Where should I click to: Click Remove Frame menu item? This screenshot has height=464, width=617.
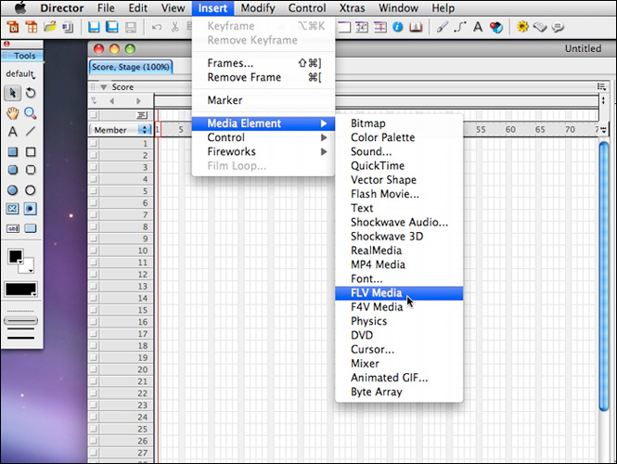click(263, 77)
